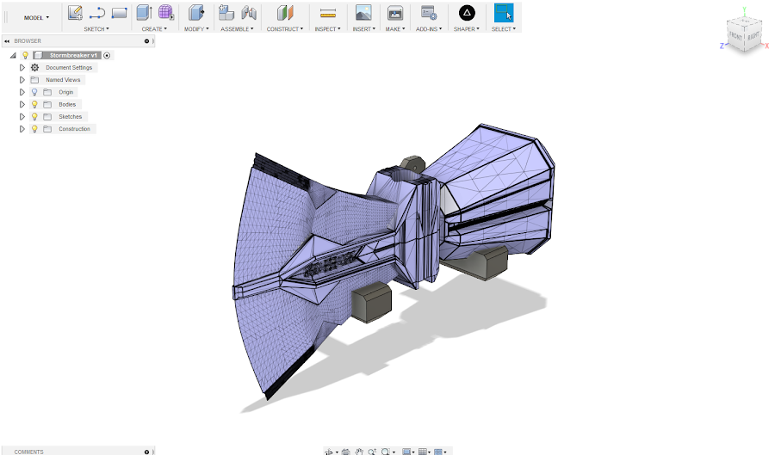This screenshot has height=455, width=775.
Task: Open the Orbit type dropdown arrow
Action: (337, 452)
